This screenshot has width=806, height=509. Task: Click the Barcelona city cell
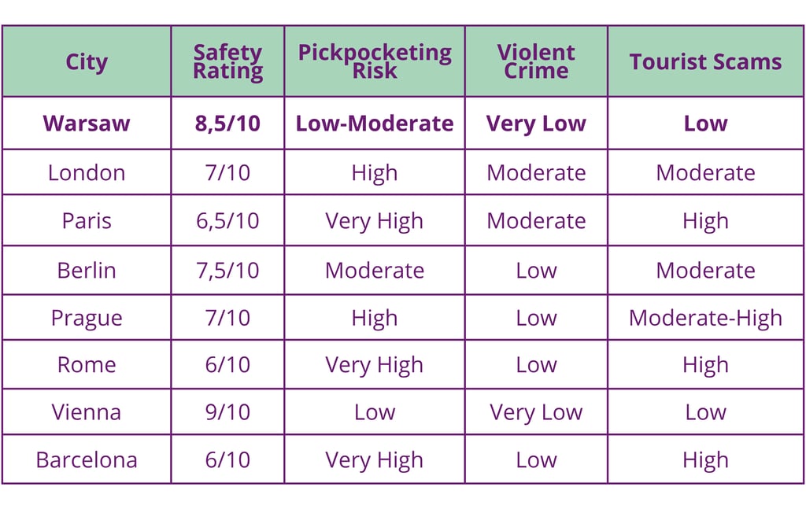coord(87,459)
